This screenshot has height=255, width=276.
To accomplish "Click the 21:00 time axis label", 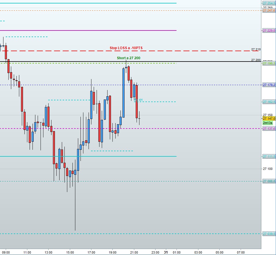I will click(134, 252).
